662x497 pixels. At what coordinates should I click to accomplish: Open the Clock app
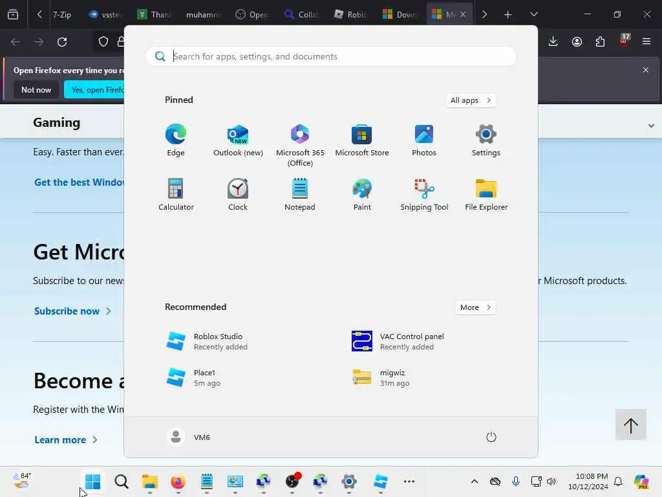238,195
